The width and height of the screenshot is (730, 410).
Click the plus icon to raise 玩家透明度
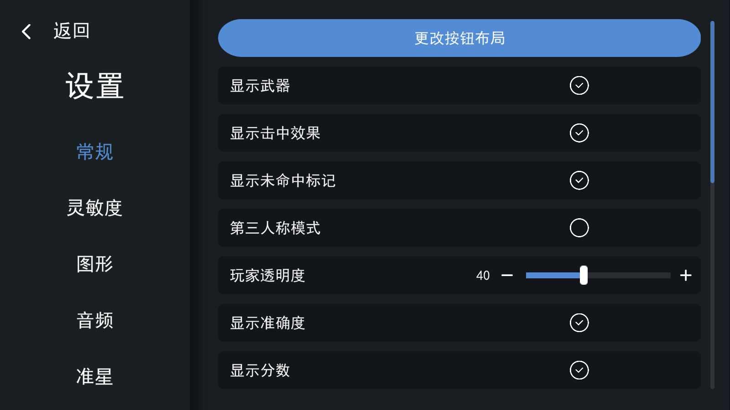[x=685, y=275]
